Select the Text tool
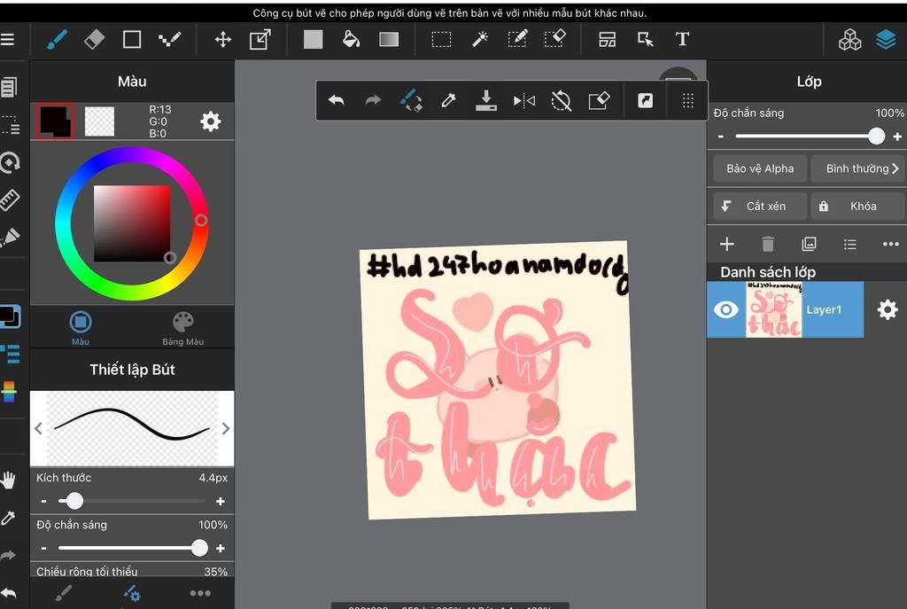Screen dimensions: 907x609 (x=682, y=39)
